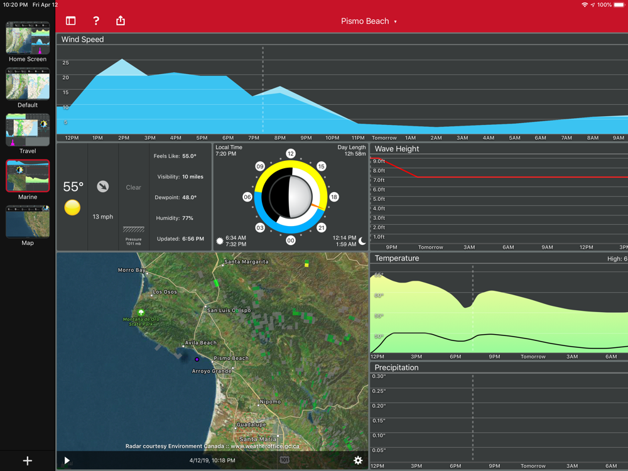This screenshot has width=628, height=471.
Task: Tap the pressure gauge indicator
Action: coord(133,229)
